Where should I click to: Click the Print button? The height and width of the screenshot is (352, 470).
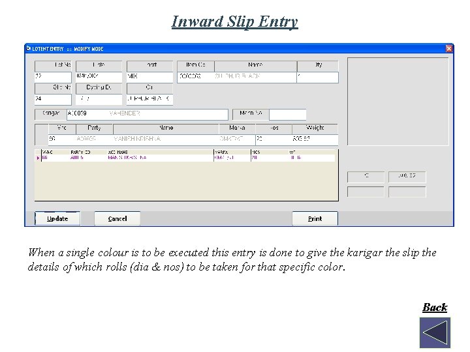[x=315, y=218]
